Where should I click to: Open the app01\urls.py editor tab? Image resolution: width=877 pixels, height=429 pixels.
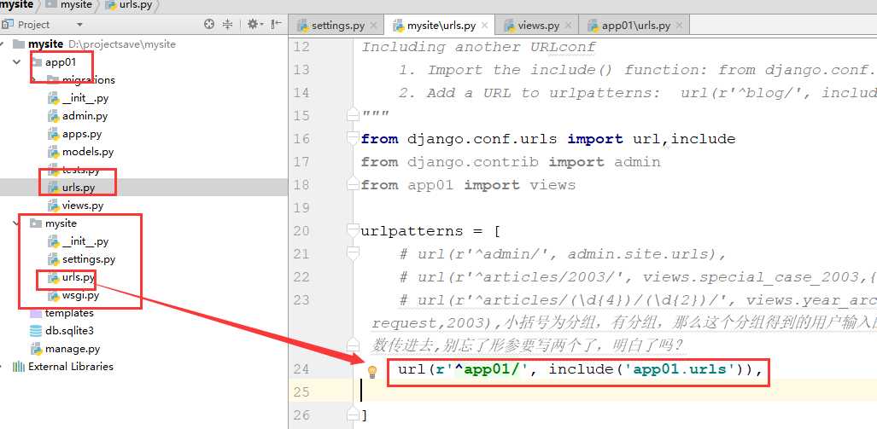[634, 25]
